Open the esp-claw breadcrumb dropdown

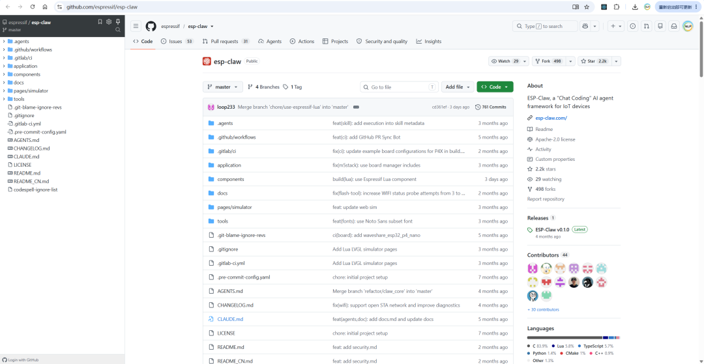pyautogui.click(x=212, y=27)
